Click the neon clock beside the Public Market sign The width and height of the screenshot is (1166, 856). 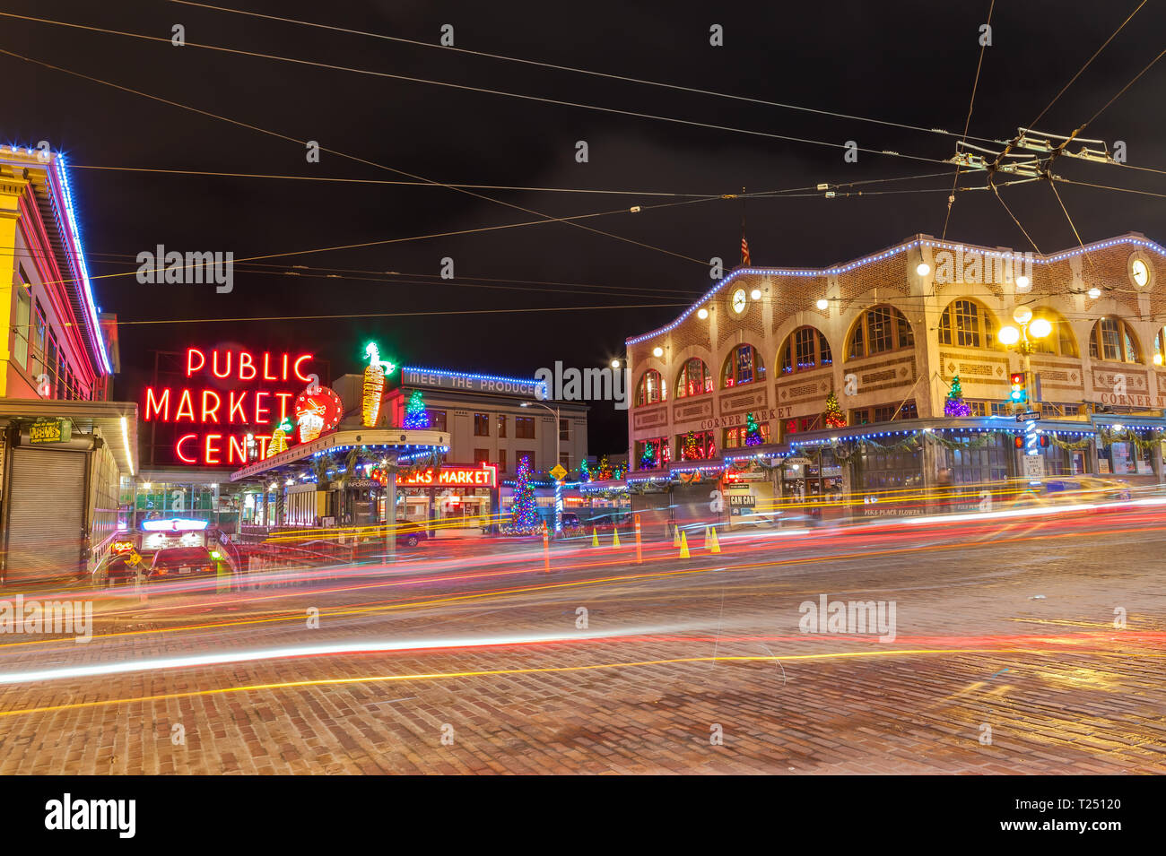tap(318, 409)
